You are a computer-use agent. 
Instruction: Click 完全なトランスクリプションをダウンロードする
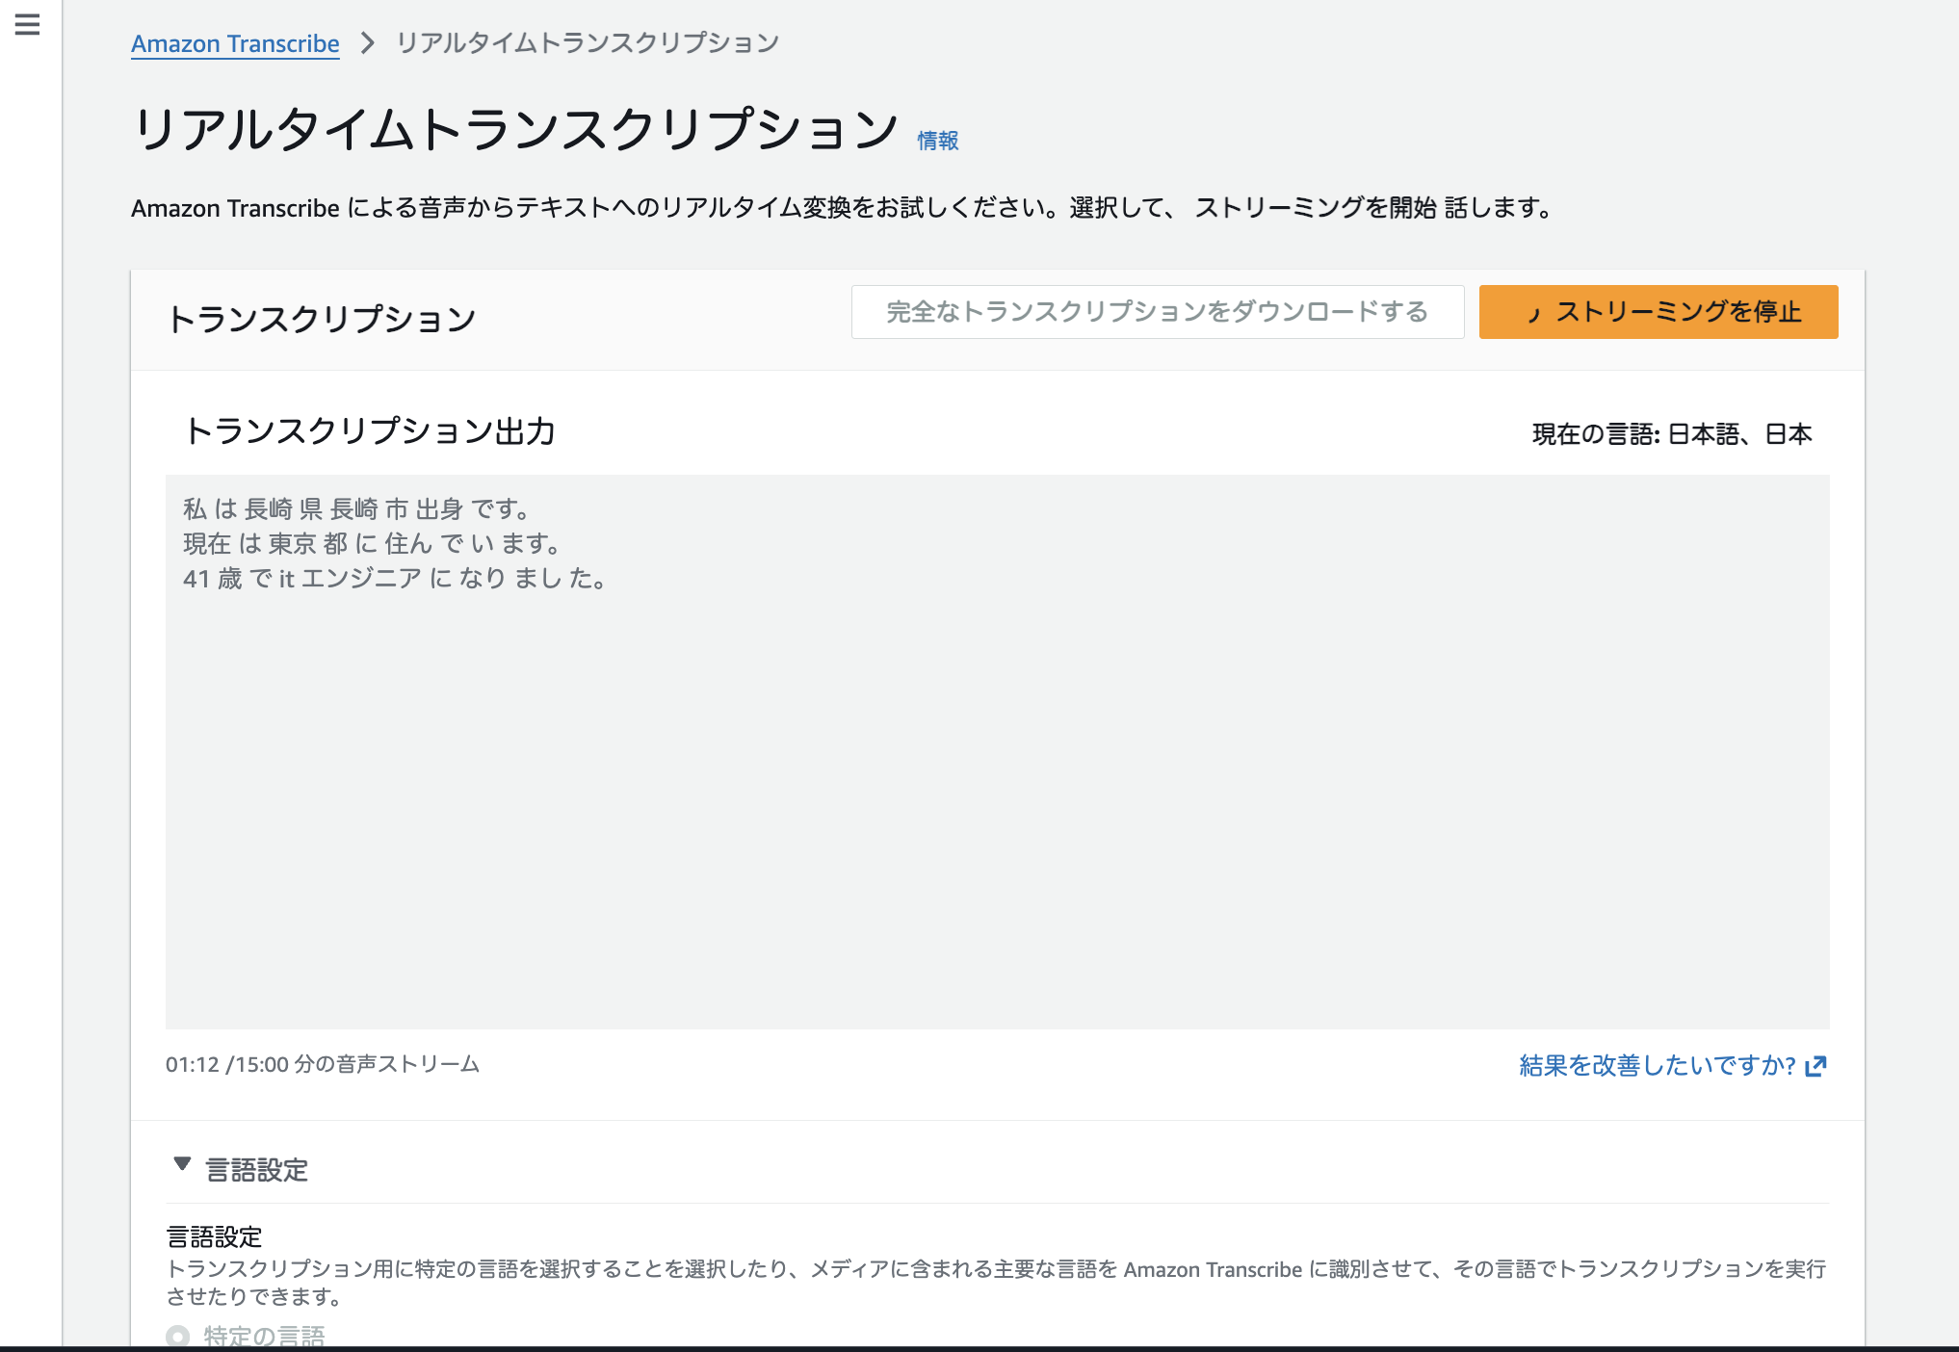(1157, 312)
